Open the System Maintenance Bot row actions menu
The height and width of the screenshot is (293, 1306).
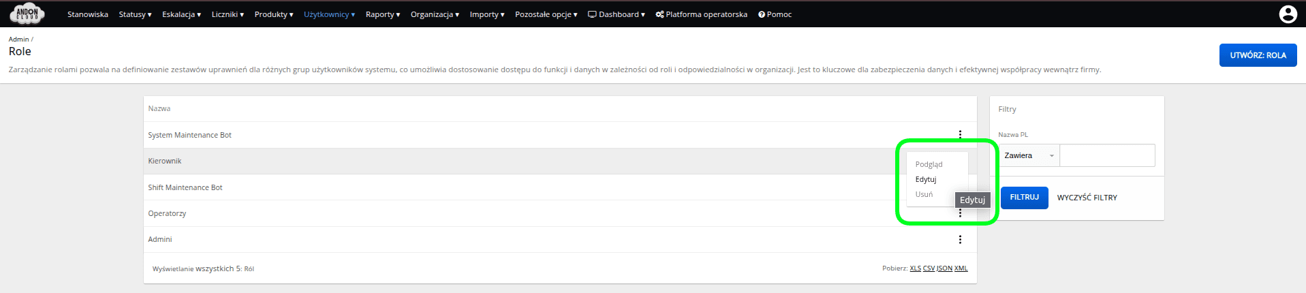coord(960,135)
